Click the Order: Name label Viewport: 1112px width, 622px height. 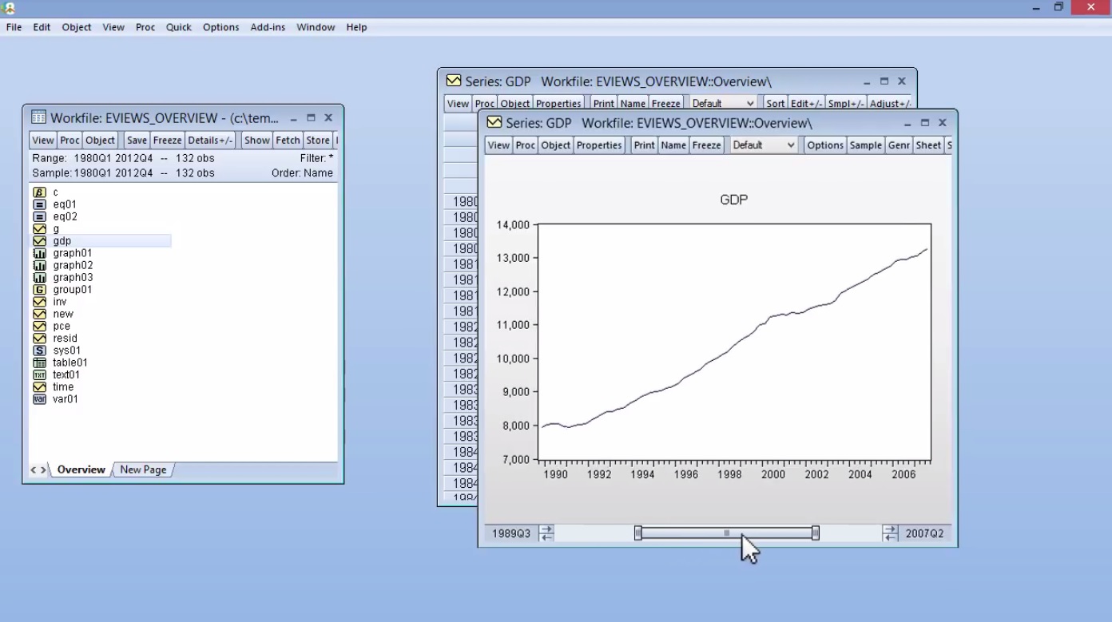pos(302,172)
